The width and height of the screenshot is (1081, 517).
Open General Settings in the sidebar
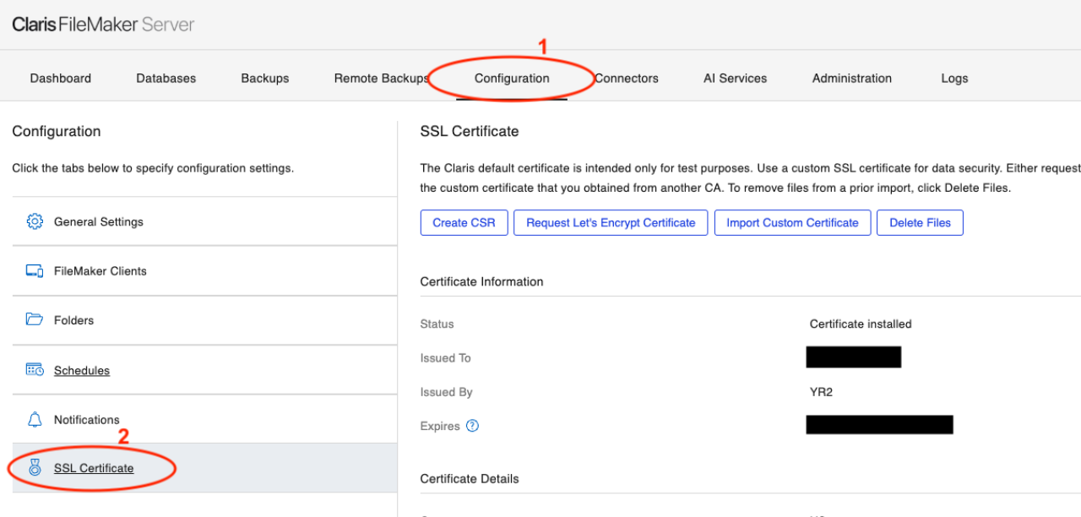[204, 221]
